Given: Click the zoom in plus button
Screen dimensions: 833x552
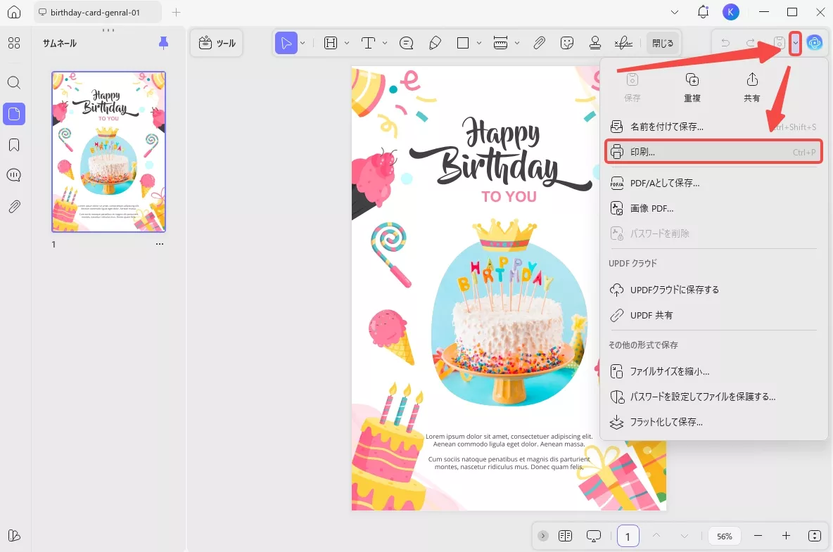Looking at the screenshot, I should click(x=786, y=536).
